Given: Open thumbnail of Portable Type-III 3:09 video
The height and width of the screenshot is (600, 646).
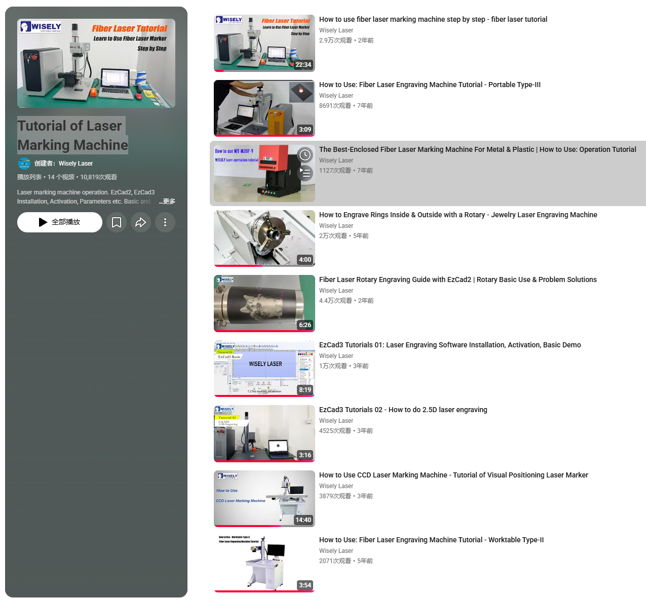Looking at the screenshot, I should (x=264, y=108).
